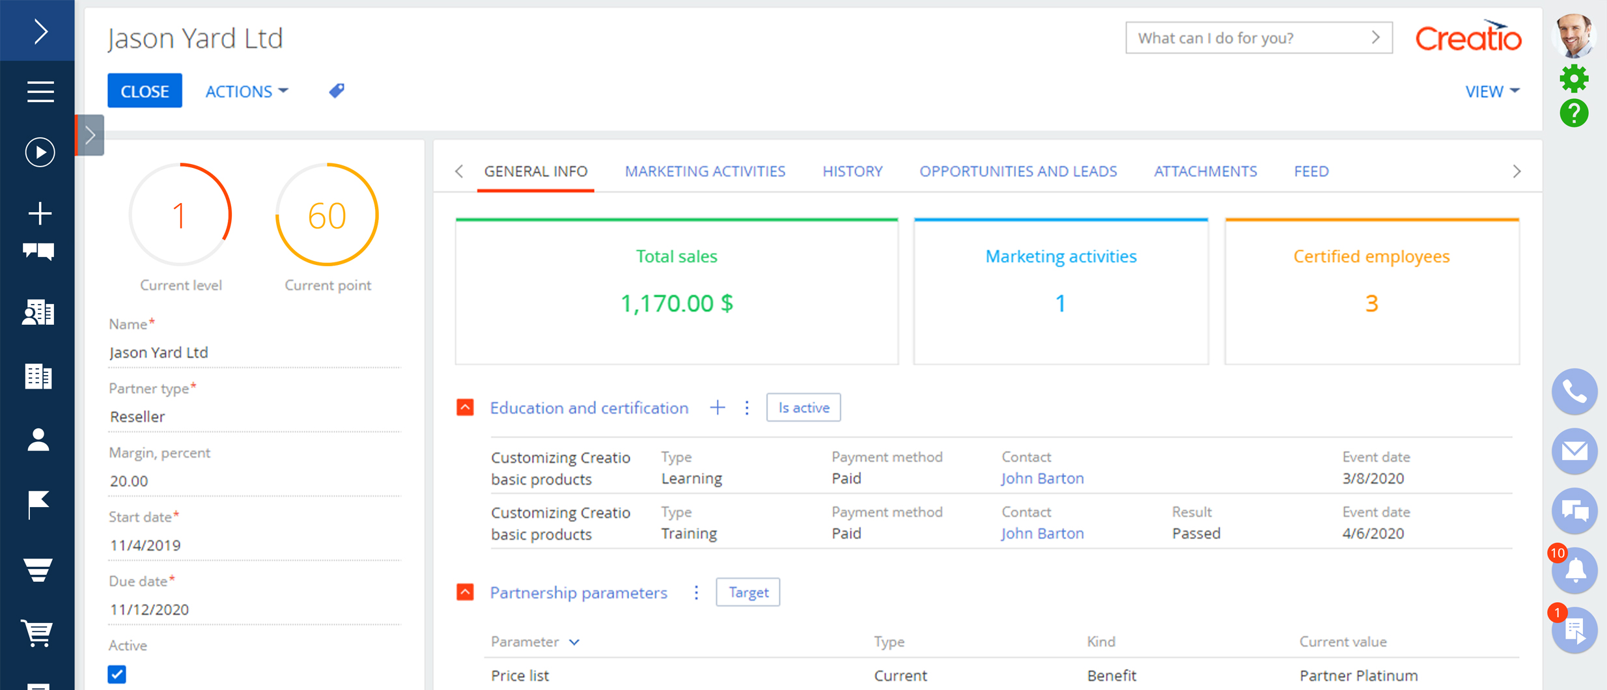
Task: Open the green help question mark
Action: pos(1574,113)
